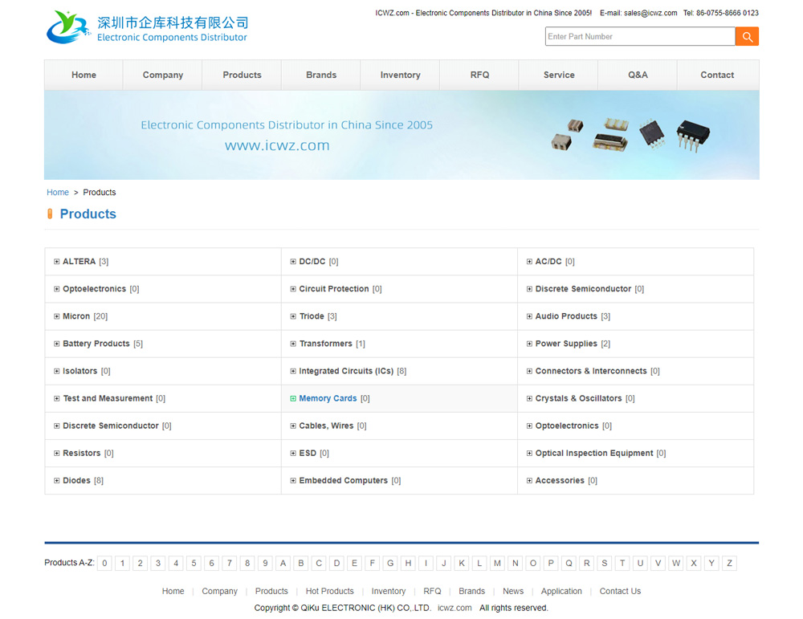Open the ESD category
This screenshot has width=803, height=619.
click(x=308, y=453)
